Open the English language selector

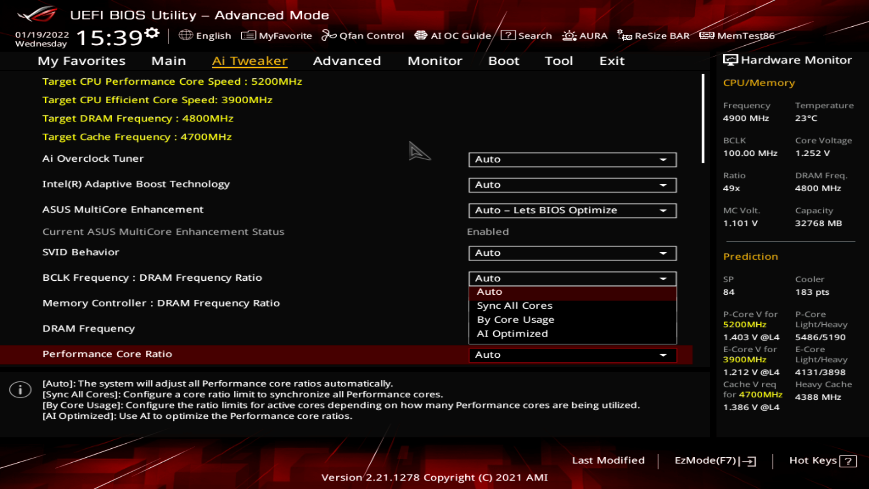(x=207, y=35)
